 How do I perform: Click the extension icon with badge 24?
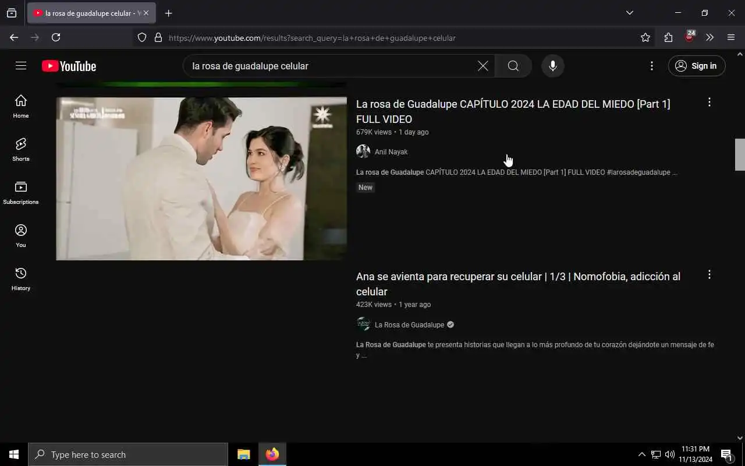[x=690, y=36]
